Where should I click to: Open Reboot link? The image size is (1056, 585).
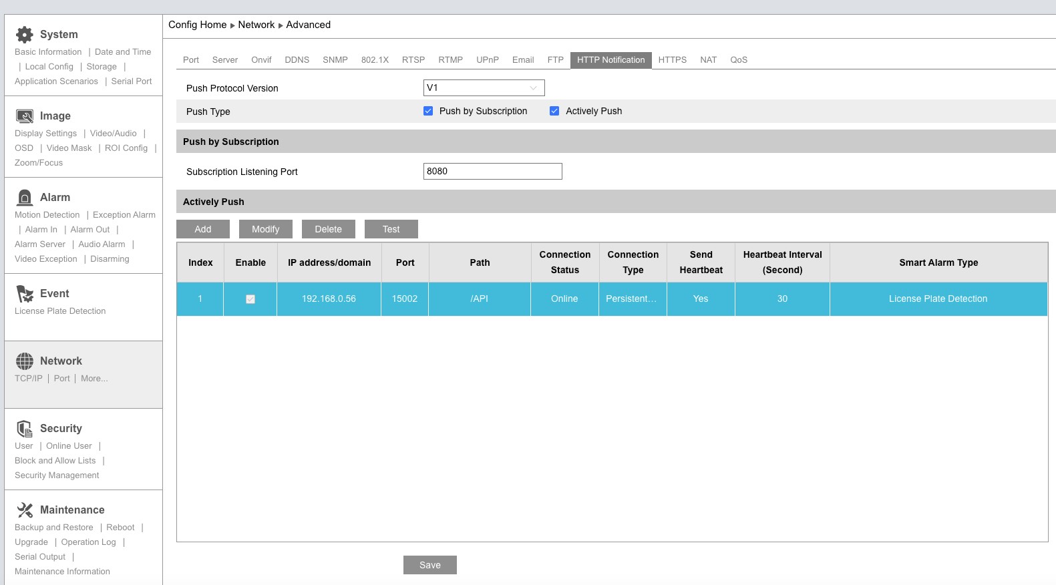[120, 527]
